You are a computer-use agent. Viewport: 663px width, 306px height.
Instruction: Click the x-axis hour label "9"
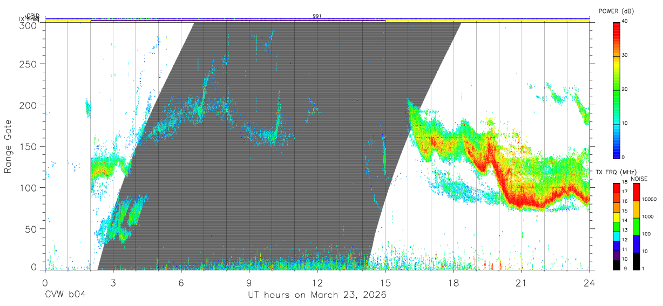(x=249, y=282)
